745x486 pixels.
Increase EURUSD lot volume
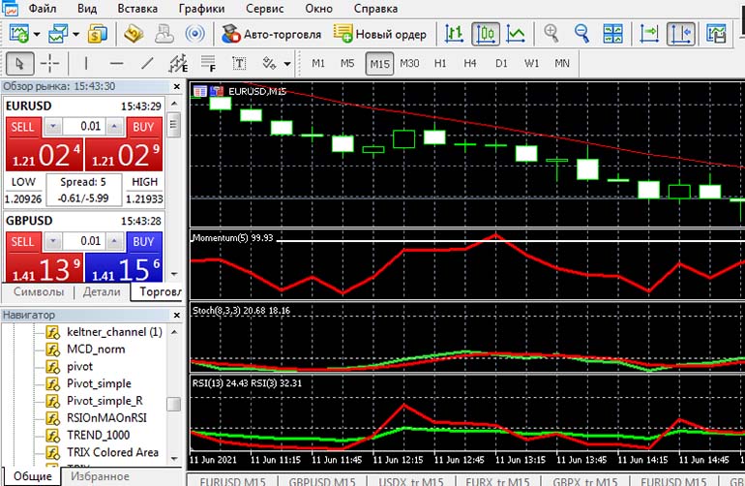114,127
